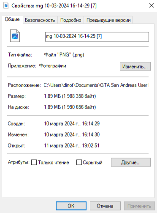Click the Размер value 1 988 358 байт
The height and width of the screenshot is (213, 157).
point(79,96)
